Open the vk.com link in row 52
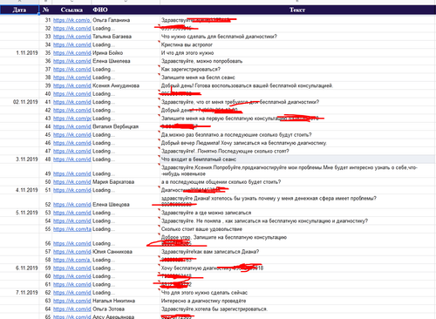This screenshot has width=436, height=319. [x=72, y=205]
